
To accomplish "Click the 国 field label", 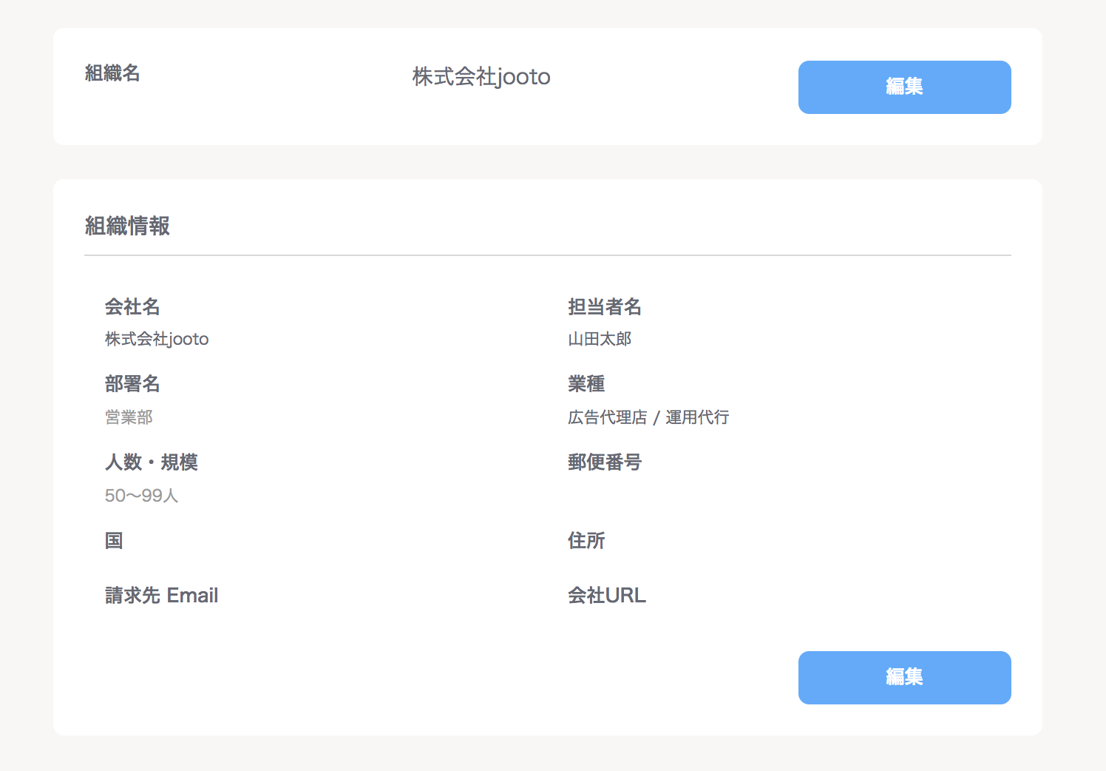I will (x=114, y=540).
